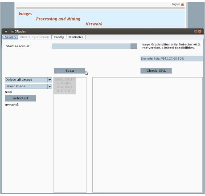Click the 'selected' button
The height and width of the screenshot is (196, 205).
point(20,98)
